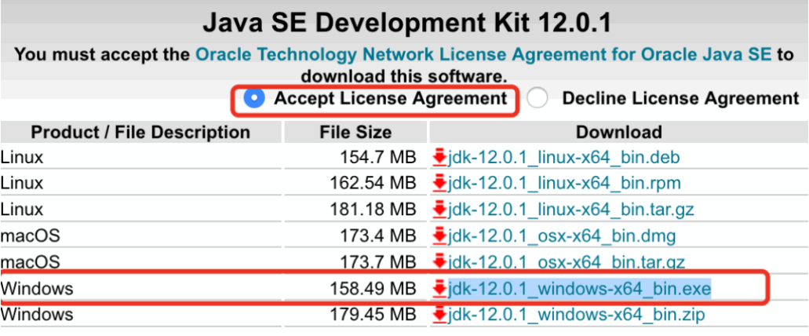
Task: Click the 179.45 MB file size cell
Action: pos(355,314)
